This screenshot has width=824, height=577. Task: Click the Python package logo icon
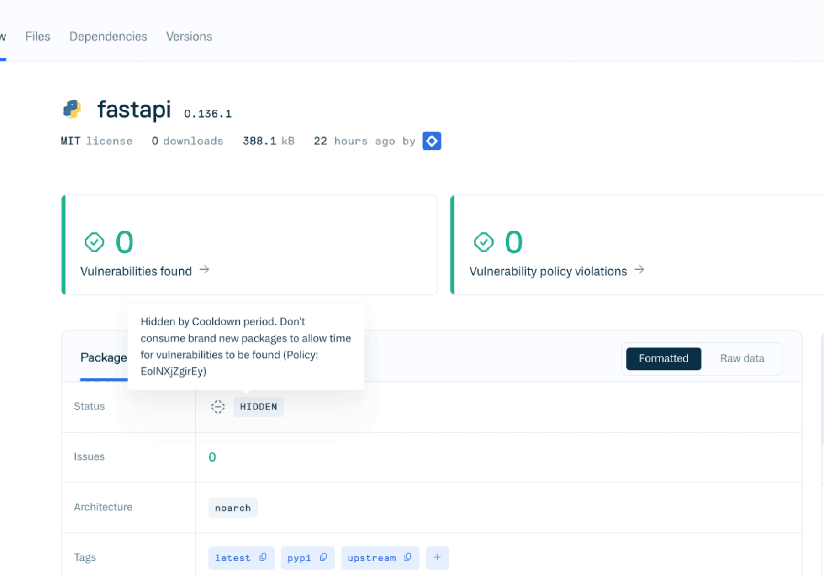(x=72, y=109)
